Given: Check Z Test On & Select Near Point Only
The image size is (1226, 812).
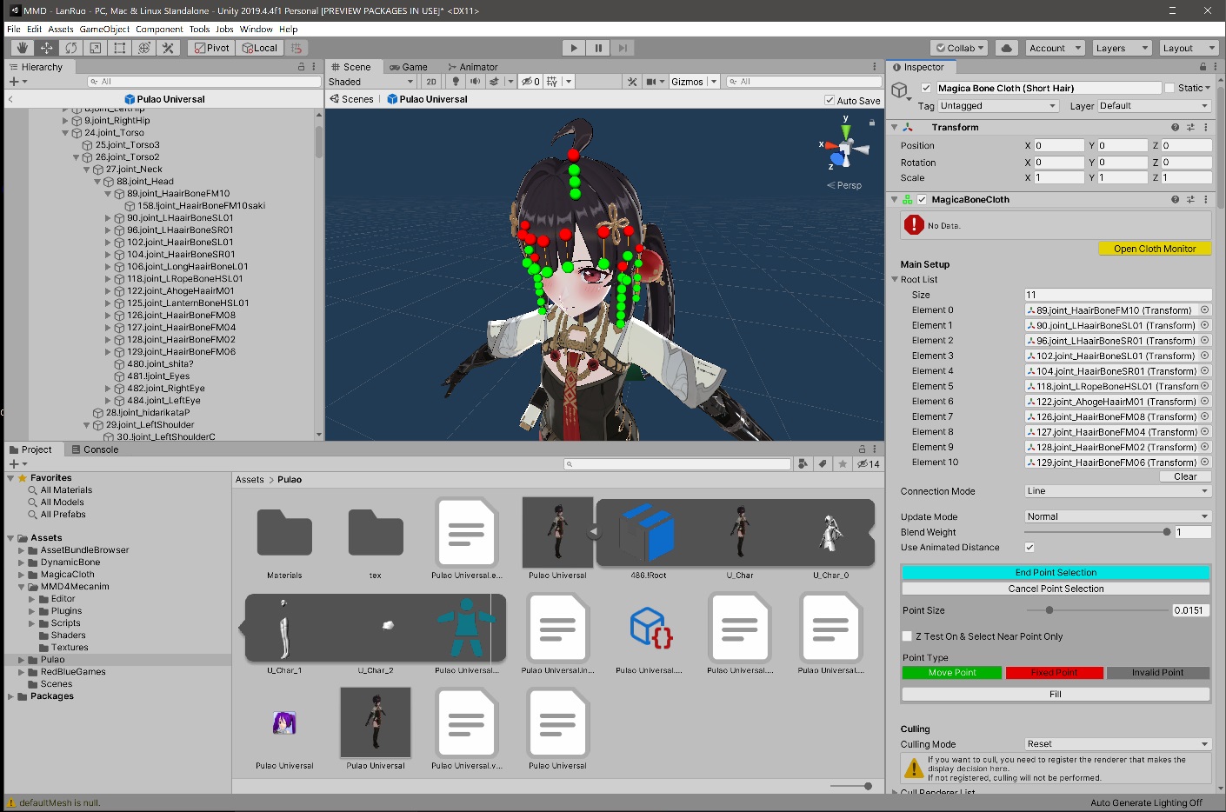Looking at the screenshot, I should (x=907, y=636).
